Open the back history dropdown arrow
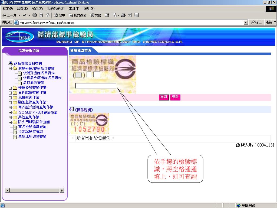Viewport: 277px width, 208px height. [19, 15]
